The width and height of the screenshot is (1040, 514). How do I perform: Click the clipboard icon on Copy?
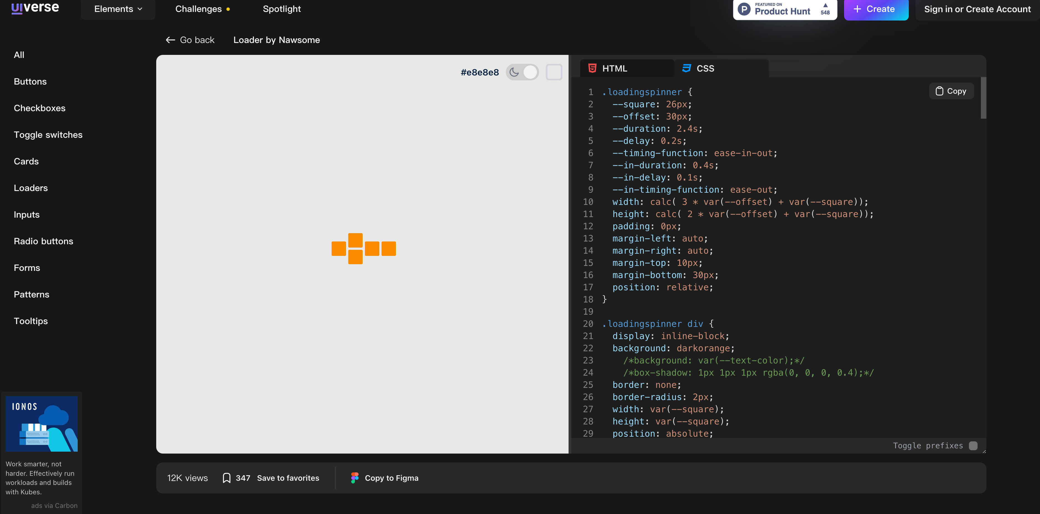940,91
